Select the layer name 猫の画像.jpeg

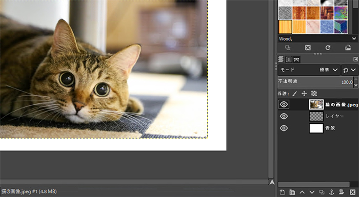(x=342, y=105)
